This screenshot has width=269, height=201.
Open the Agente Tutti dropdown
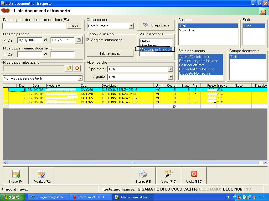pos(170,77)
